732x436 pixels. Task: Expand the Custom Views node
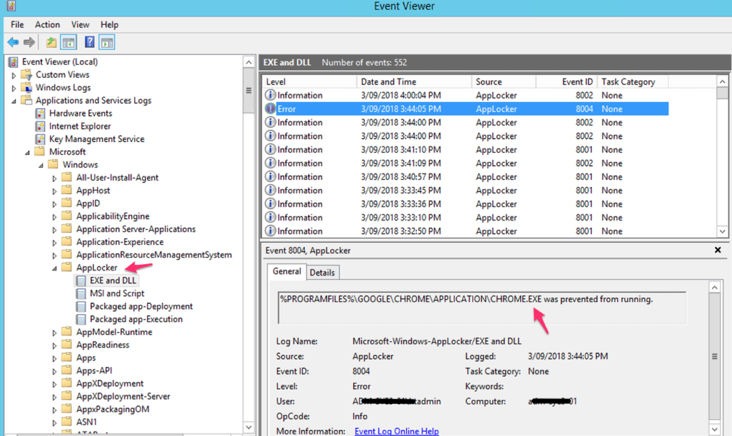14,74
